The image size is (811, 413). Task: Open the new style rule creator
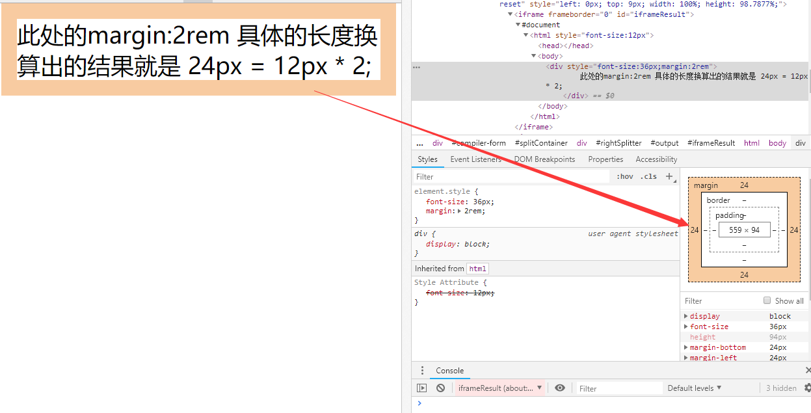[x=669, y=176]
